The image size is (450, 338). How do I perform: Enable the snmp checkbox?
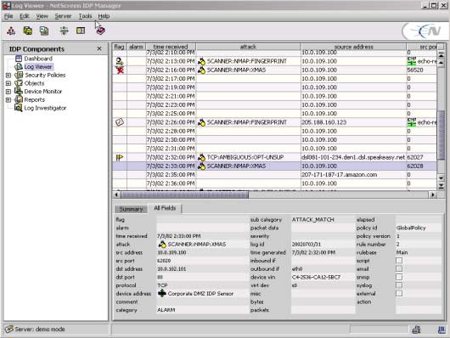[x=399, y=277]
